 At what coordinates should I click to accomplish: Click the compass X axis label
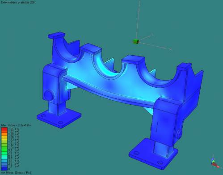pos(170,49)
